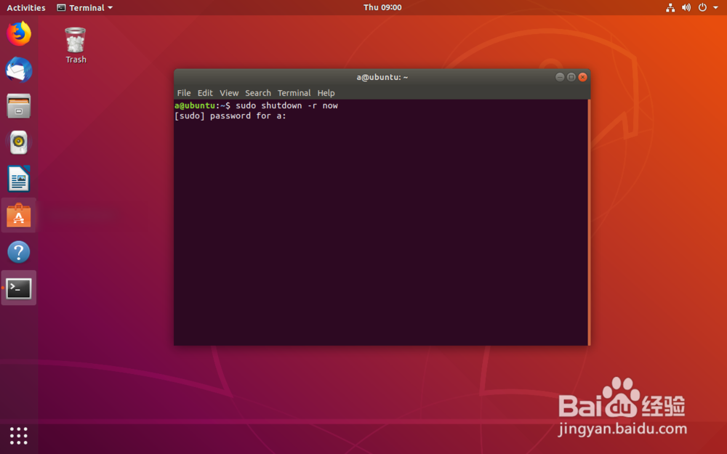Launch Rhythmbox music player

(x=18, y=142)
